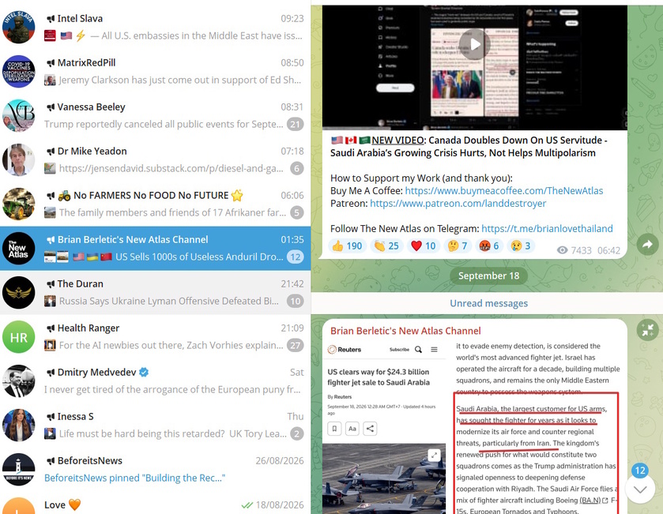Open the t.me/brianlovethailand link
The height and width of the screenshot is (514, 663).
coord(547,229)
